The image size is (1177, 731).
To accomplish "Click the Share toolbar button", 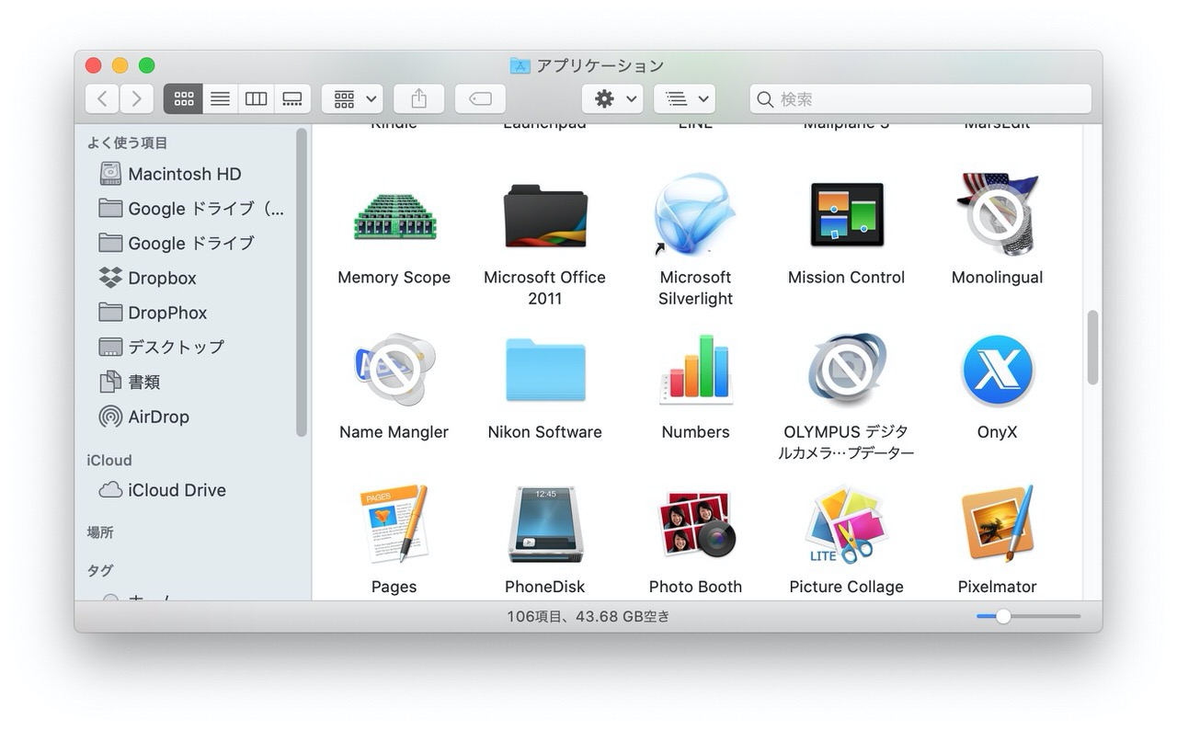I will click(418, 98).
